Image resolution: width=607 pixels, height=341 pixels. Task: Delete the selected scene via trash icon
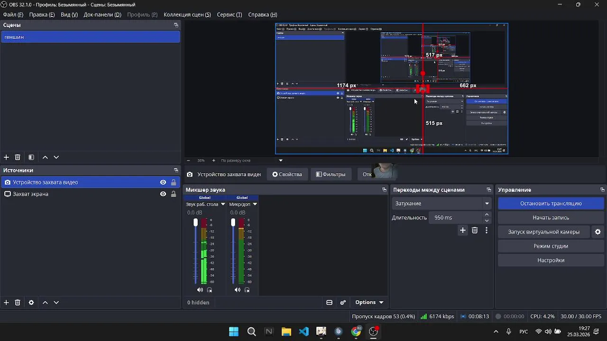18,157
